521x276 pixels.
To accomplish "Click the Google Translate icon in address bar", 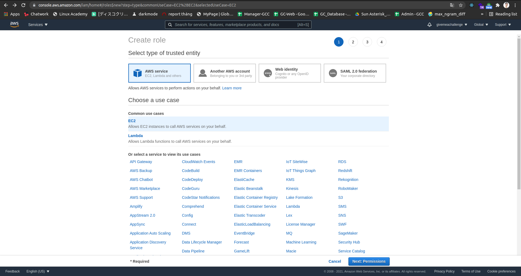I will point(452,5).
